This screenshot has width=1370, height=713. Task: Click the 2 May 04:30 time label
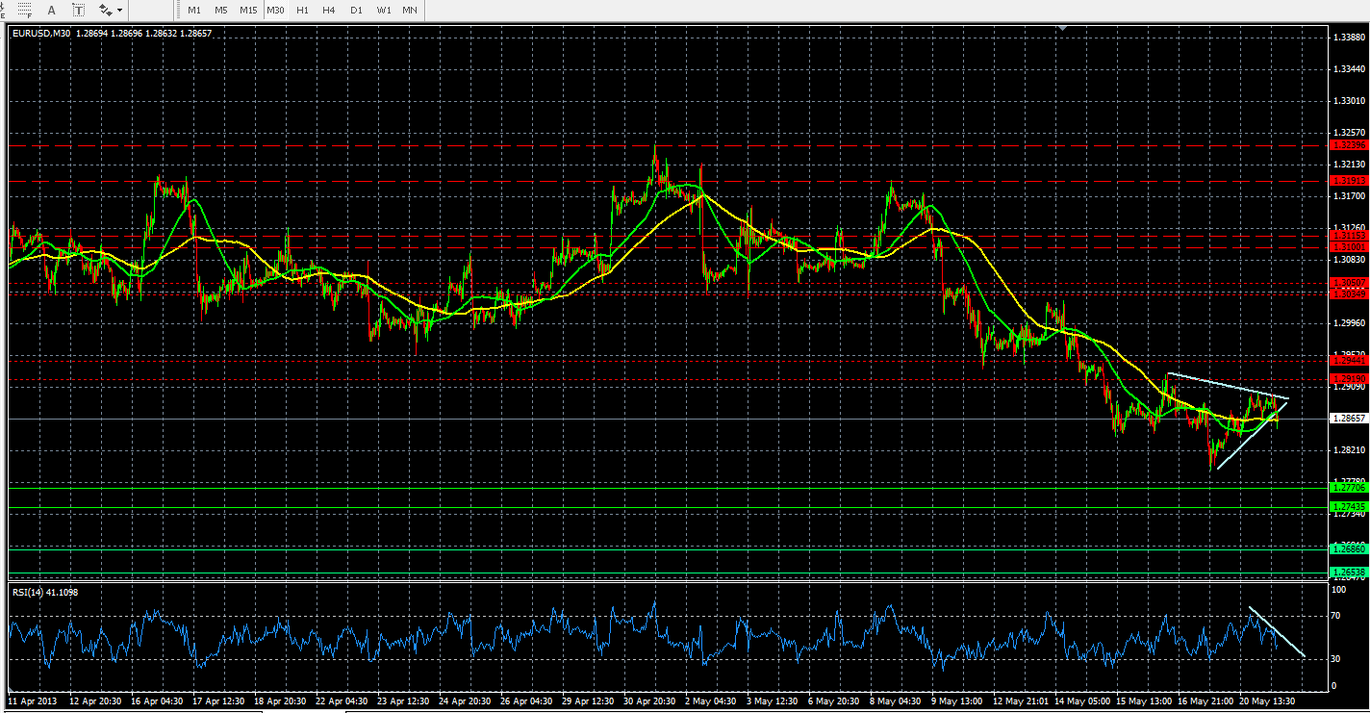710,700
